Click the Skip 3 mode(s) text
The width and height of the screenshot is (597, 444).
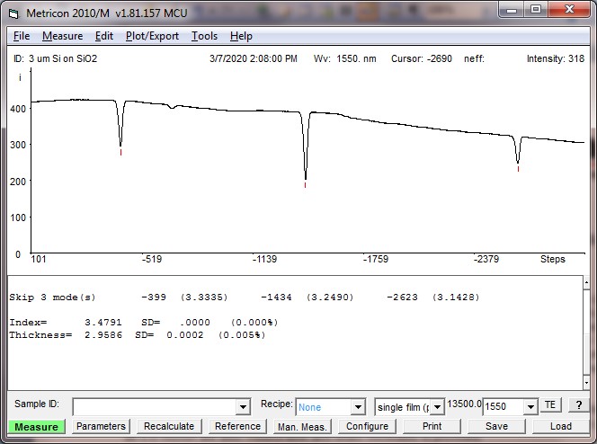[52, 297]
